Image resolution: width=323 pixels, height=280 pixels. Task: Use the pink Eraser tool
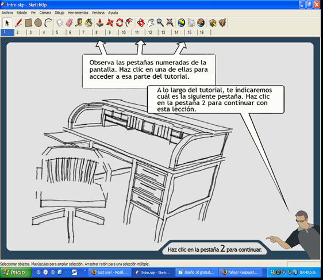click(69, 22)
